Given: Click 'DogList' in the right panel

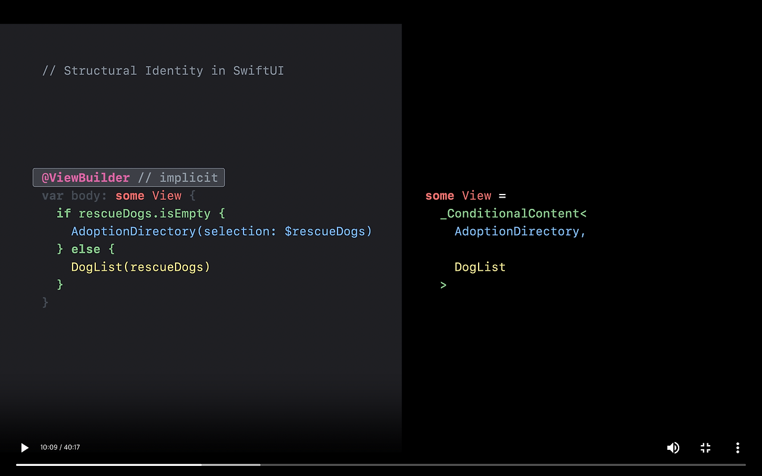Looking at the screenshot, I should (x=480, y=267).
